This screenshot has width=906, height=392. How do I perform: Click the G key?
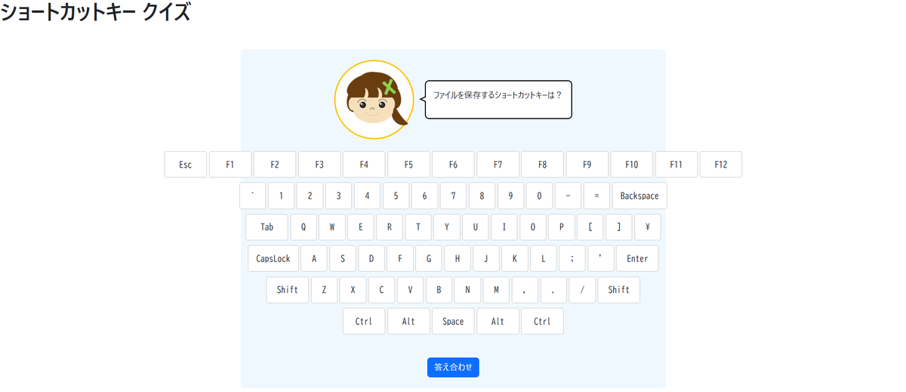429,258
